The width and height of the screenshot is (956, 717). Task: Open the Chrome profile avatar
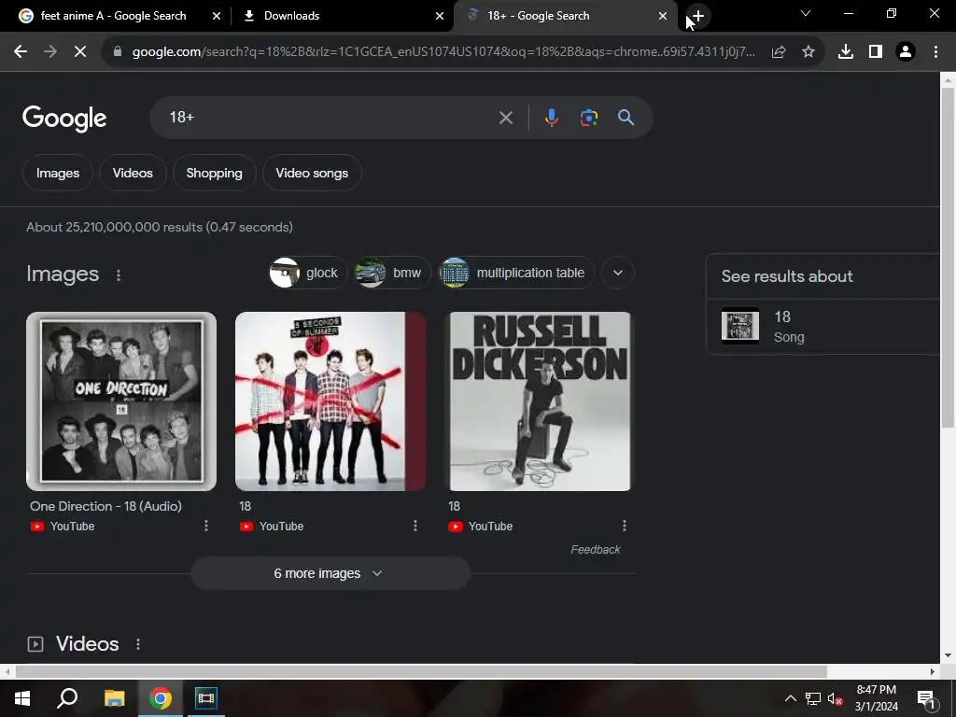pyautogui.click(x=906, y=52)
